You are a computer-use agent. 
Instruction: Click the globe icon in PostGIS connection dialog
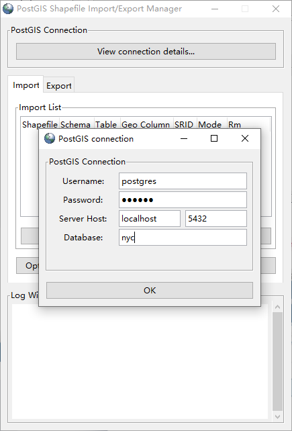(x=50, y=138)
